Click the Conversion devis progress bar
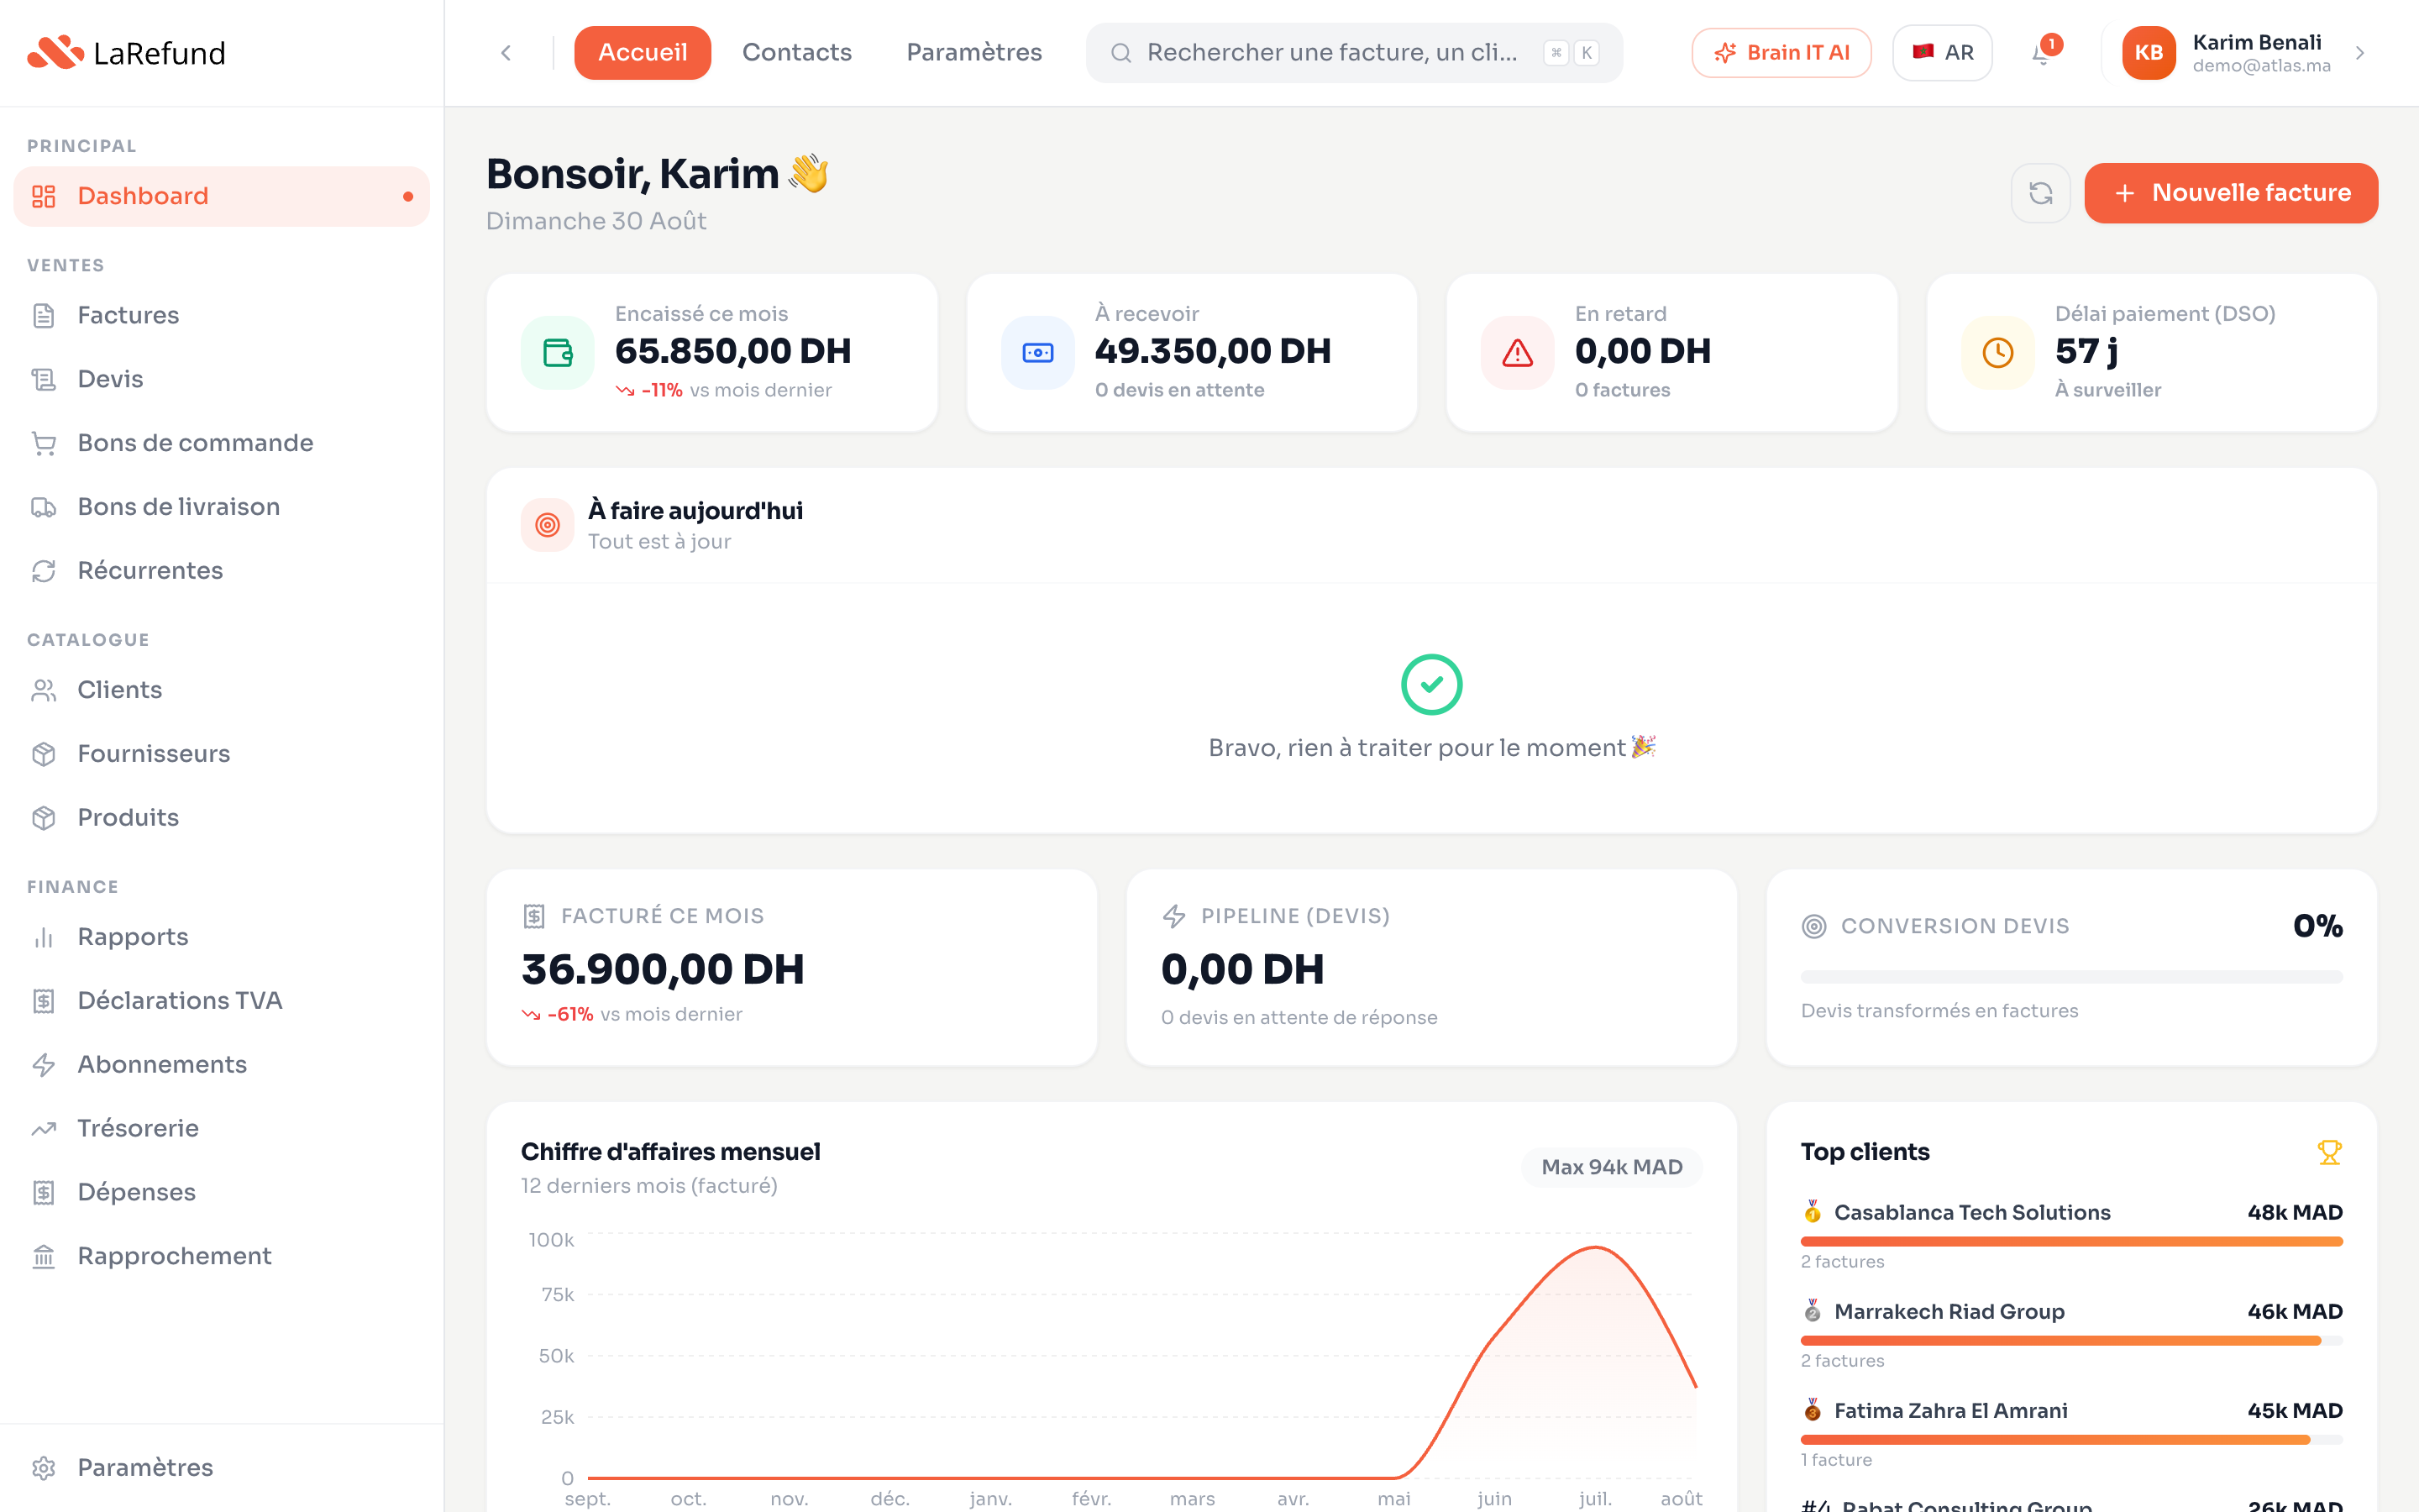The height and width of the screenshot is (1512, 2419). pyautogui.click(x=2071, y=976)
